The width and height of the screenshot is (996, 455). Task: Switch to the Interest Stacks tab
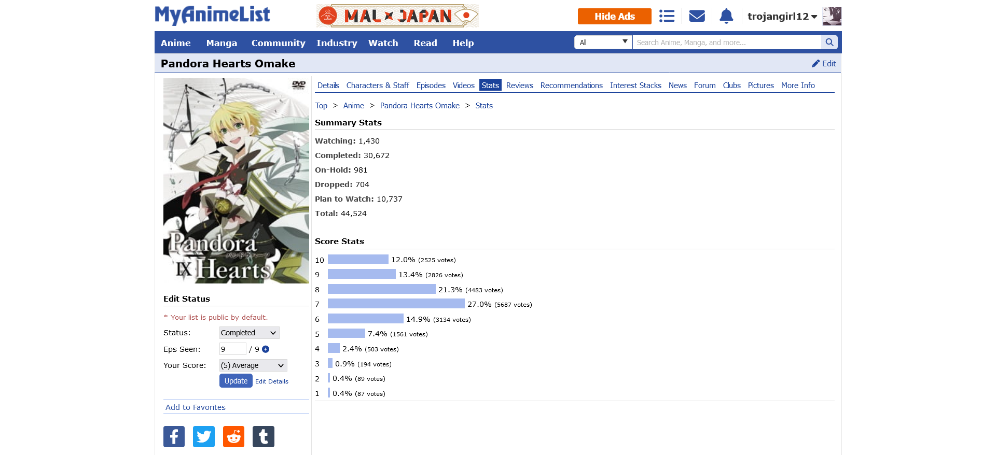635,86
